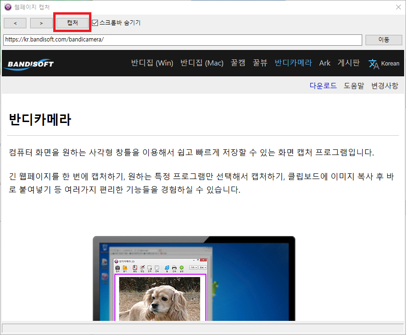
Task: Open the Ark menu item
Action: pyautogui.click(x=325, y=63)
